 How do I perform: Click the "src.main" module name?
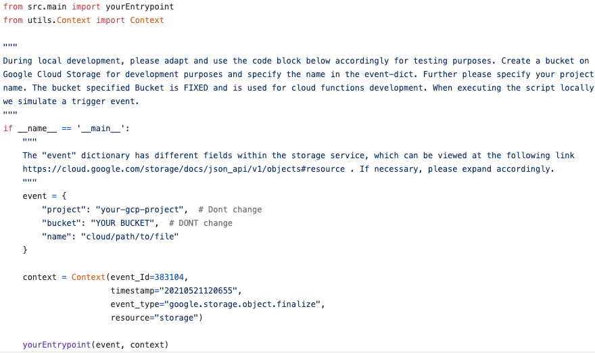pos(47,7)
